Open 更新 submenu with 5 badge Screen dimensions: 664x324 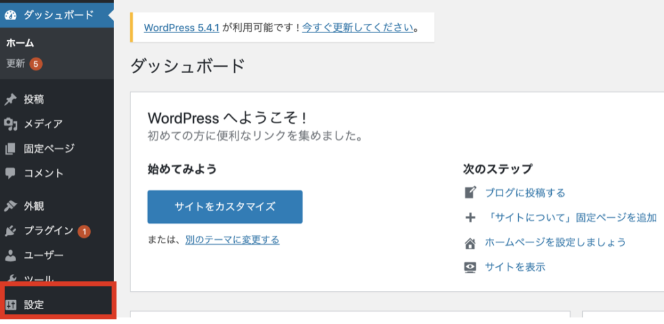pyautogui.click(x=25, y=64)
